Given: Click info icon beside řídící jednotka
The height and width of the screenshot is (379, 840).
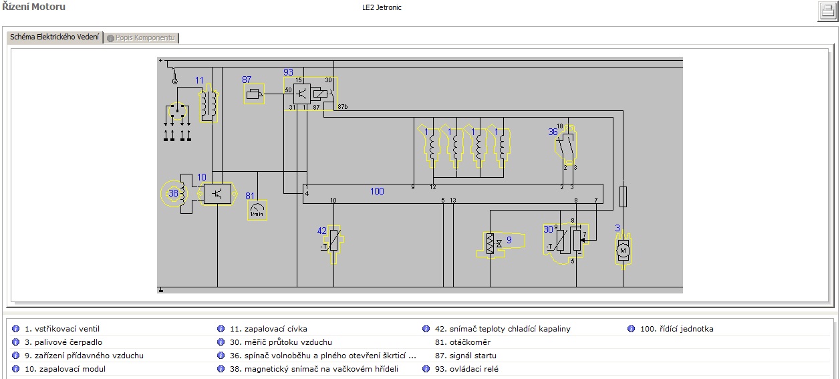Looking at the screenshot, I should pos(631,329).
